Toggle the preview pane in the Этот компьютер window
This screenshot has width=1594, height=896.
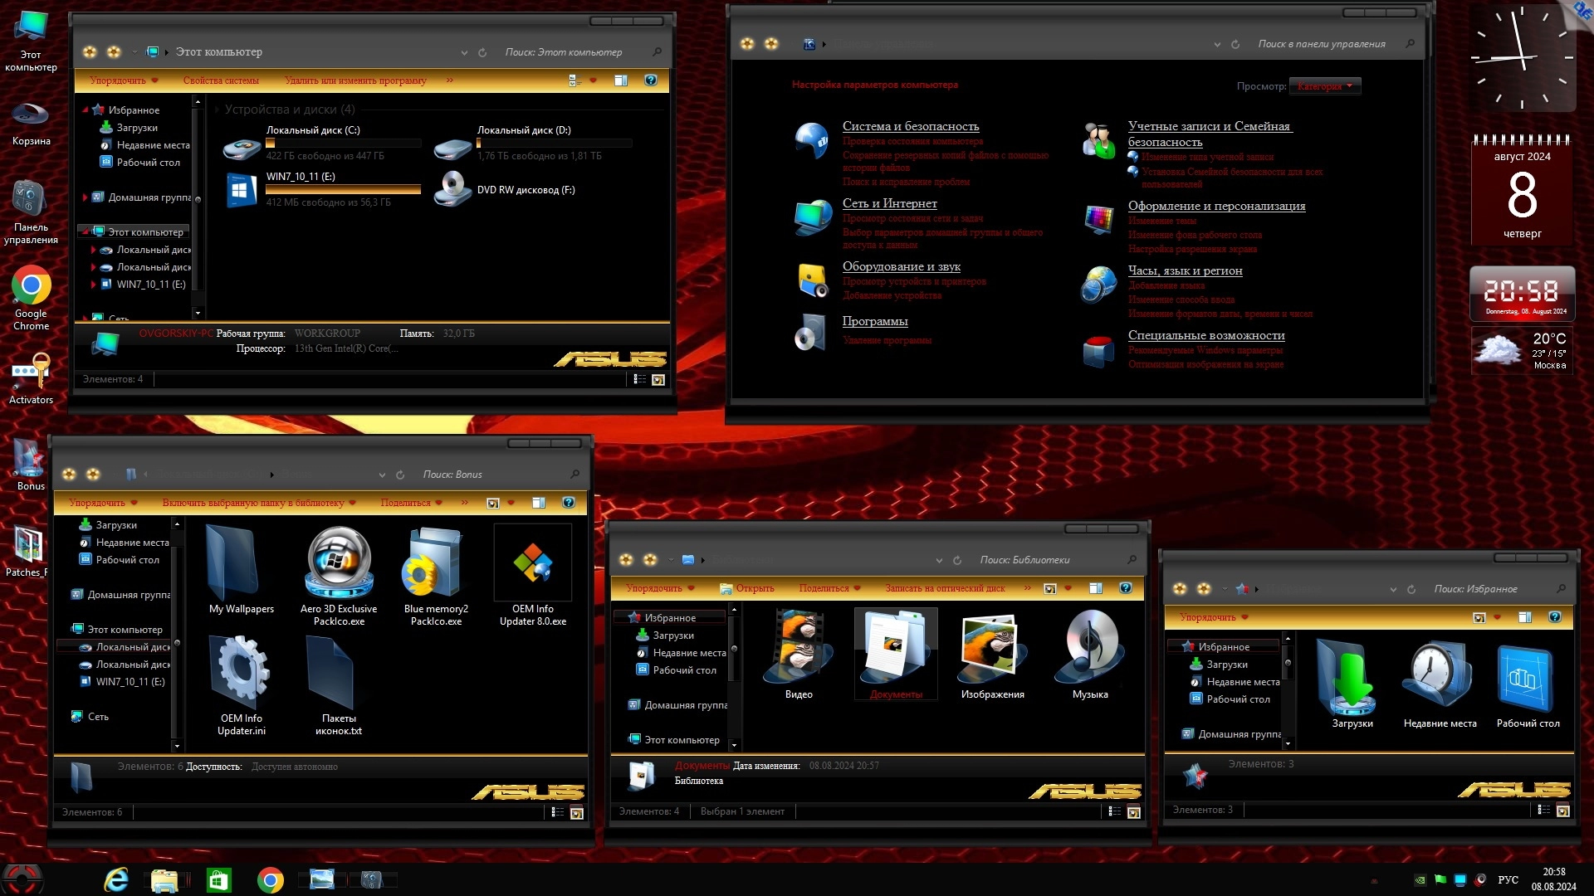[620, 80]
